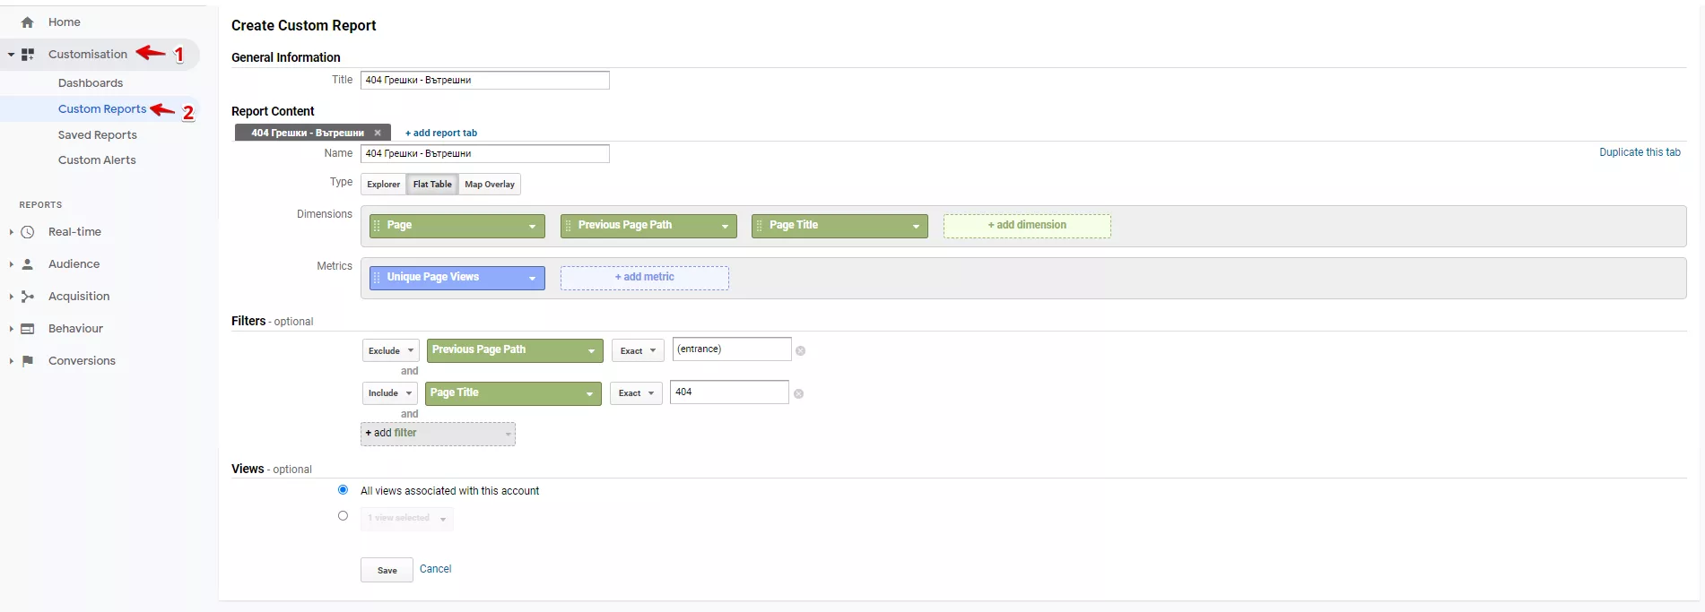Open Unique Page Views metric dropdown
This screenshot has height=612, width=1705.
click(x=532, y=278)
